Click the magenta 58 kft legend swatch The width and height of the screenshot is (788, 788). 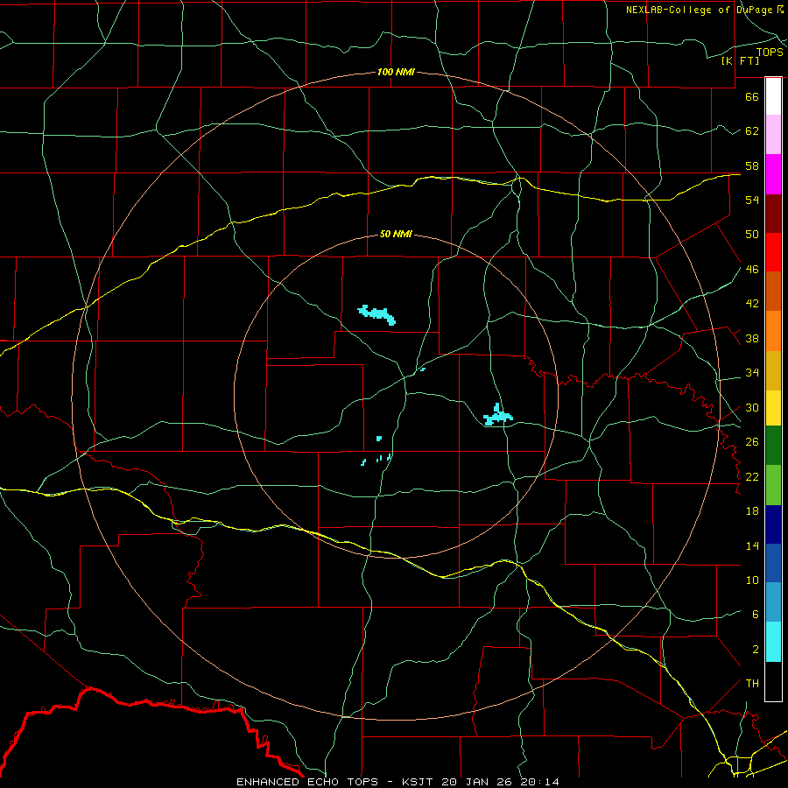773,174
